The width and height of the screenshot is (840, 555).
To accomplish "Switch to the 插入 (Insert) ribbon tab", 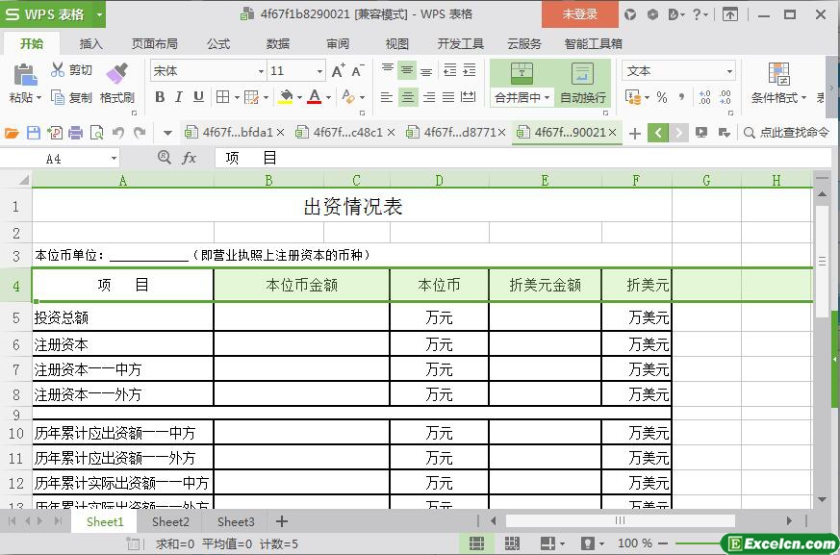I will coord(90,43).
